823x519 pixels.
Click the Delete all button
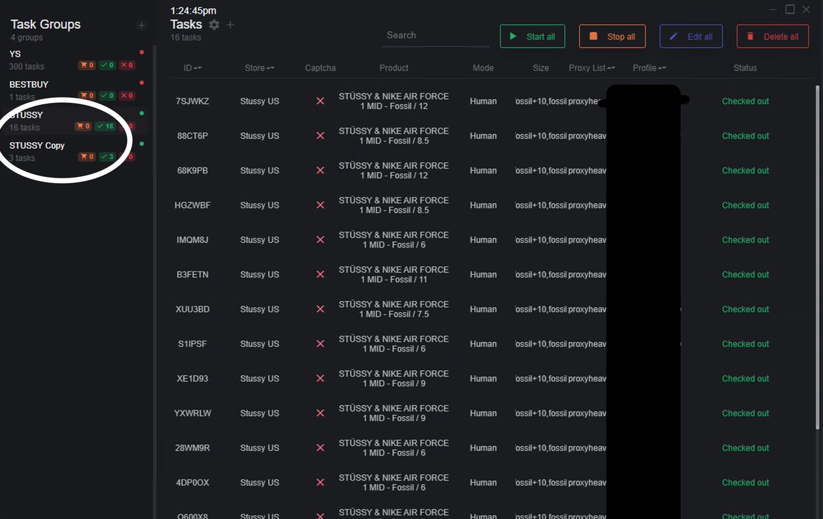click(772, 36)
